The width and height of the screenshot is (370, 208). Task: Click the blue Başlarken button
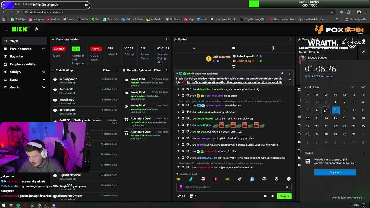click(x=335, y=172)
